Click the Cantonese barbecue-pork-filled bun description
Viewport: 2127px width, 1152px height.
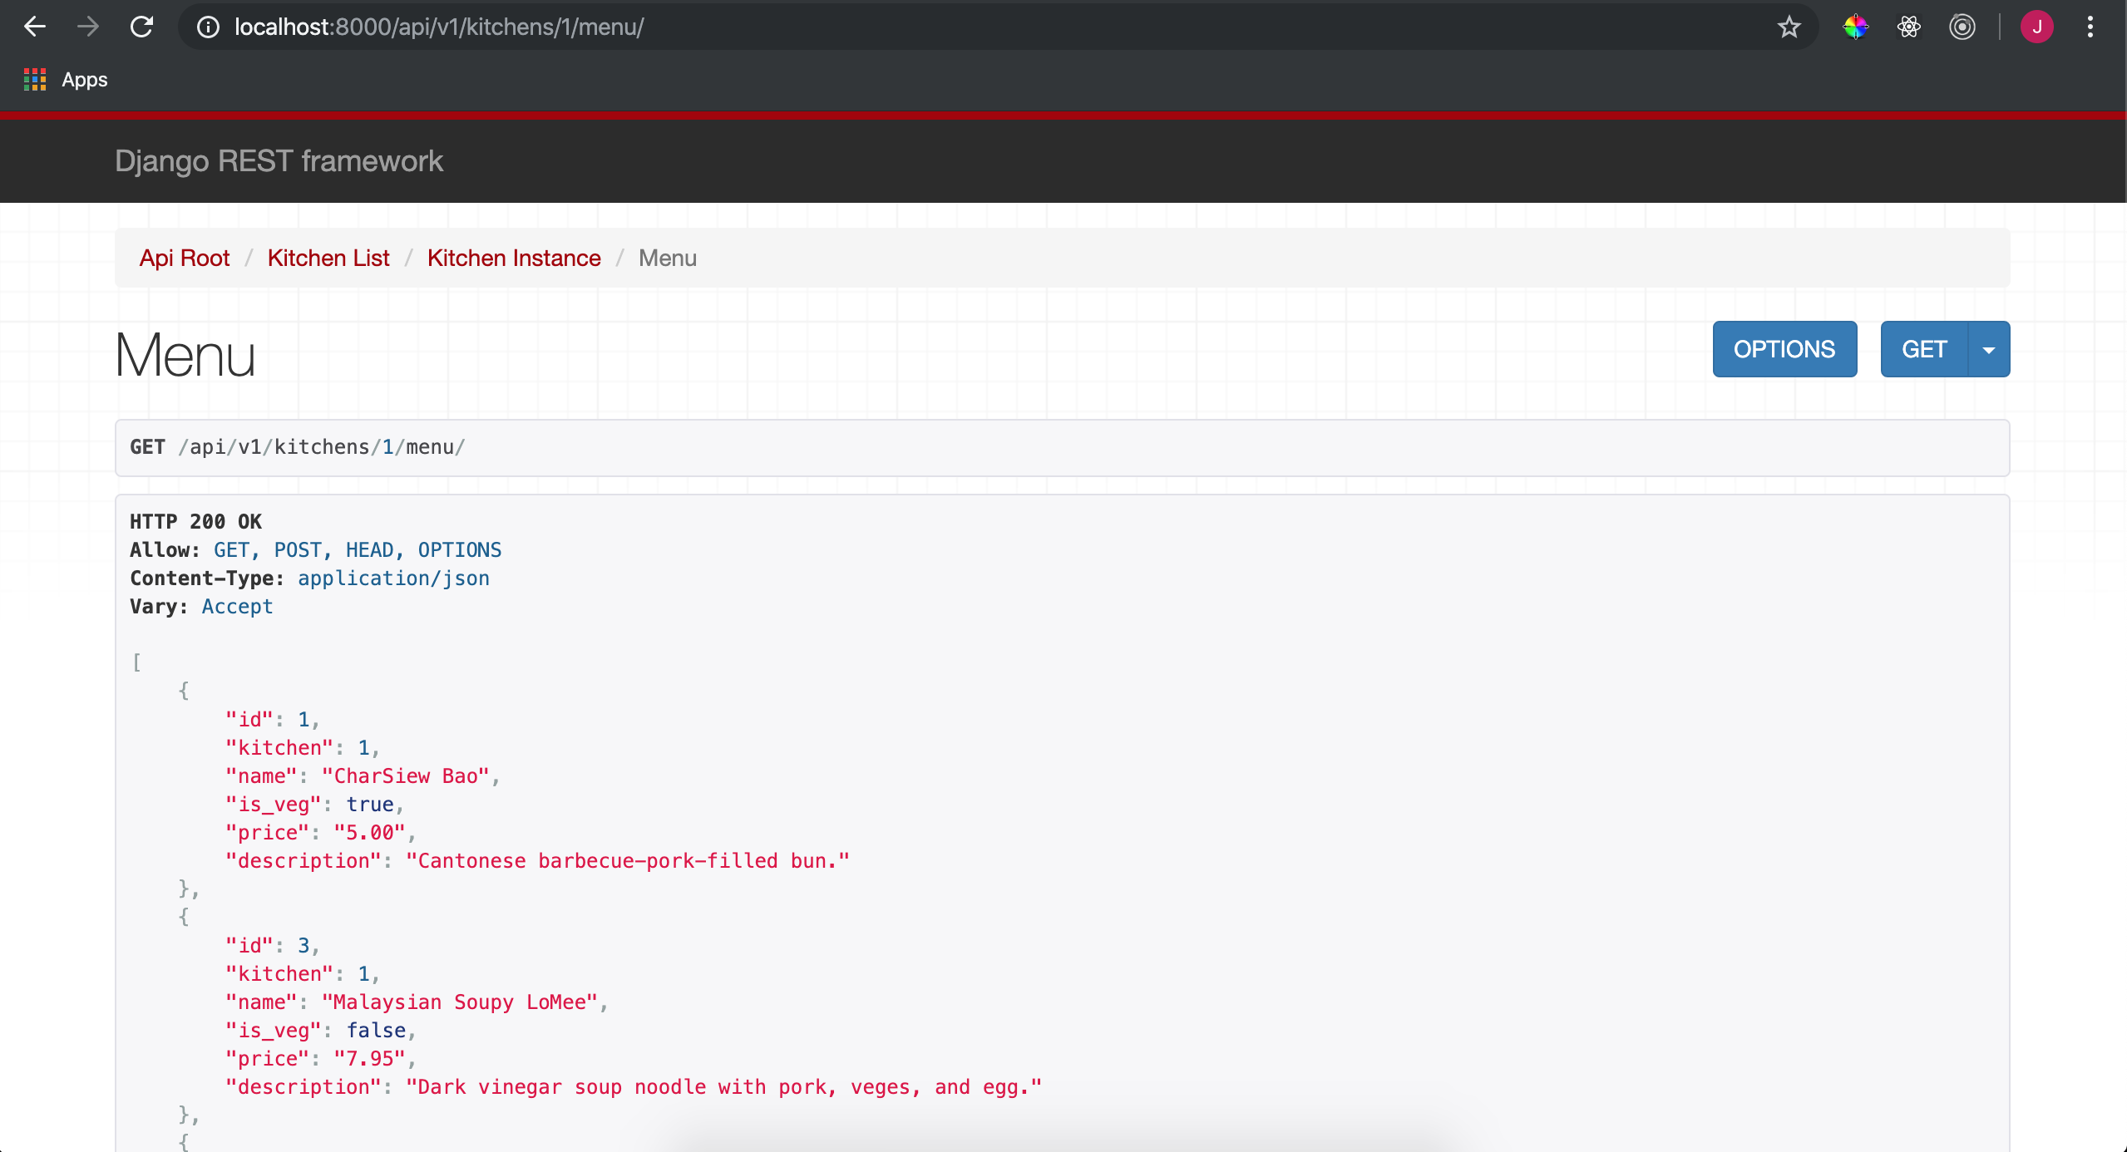click(628, 861)
